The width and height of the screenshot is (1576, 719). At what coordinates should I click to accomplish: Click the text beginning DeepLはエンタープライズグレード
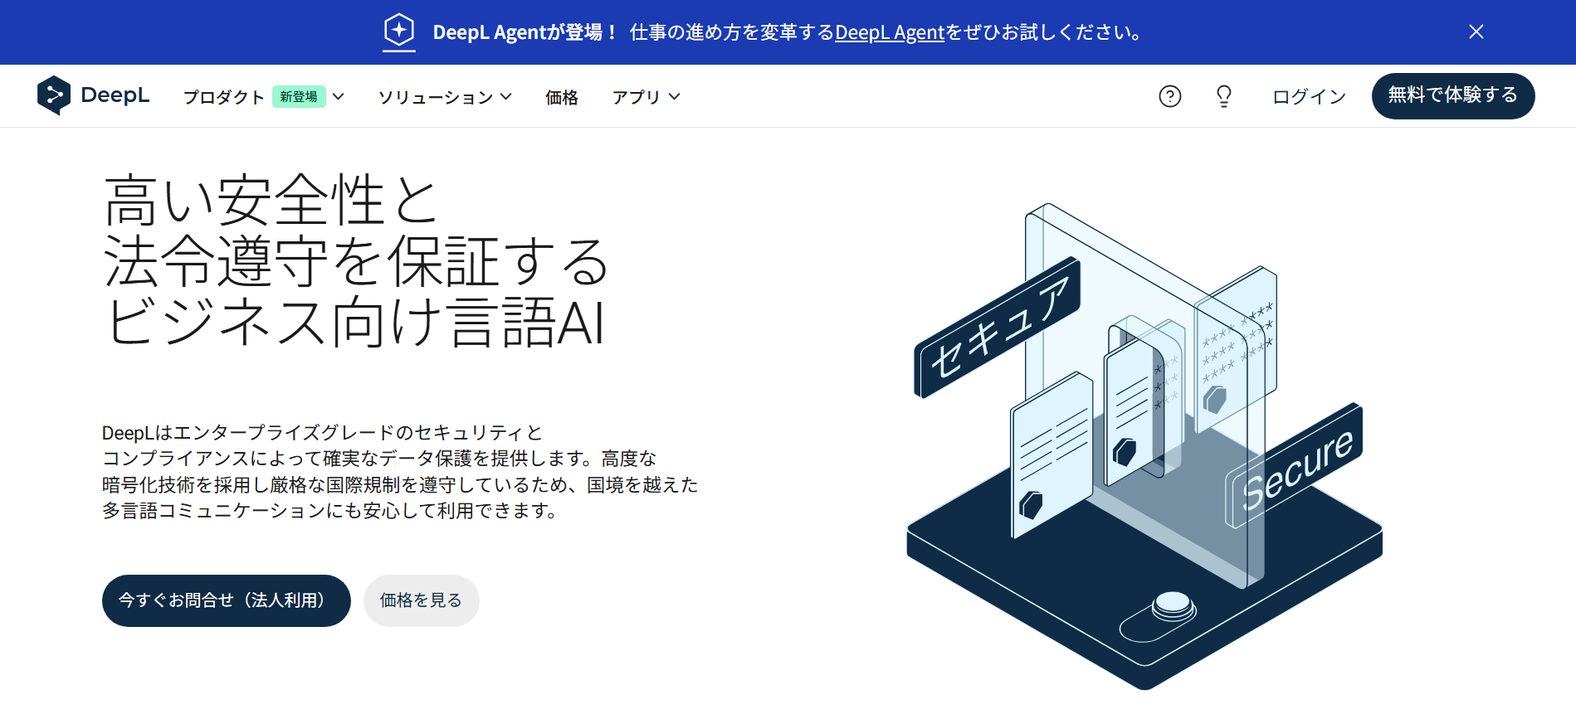[x=400, y=471]
